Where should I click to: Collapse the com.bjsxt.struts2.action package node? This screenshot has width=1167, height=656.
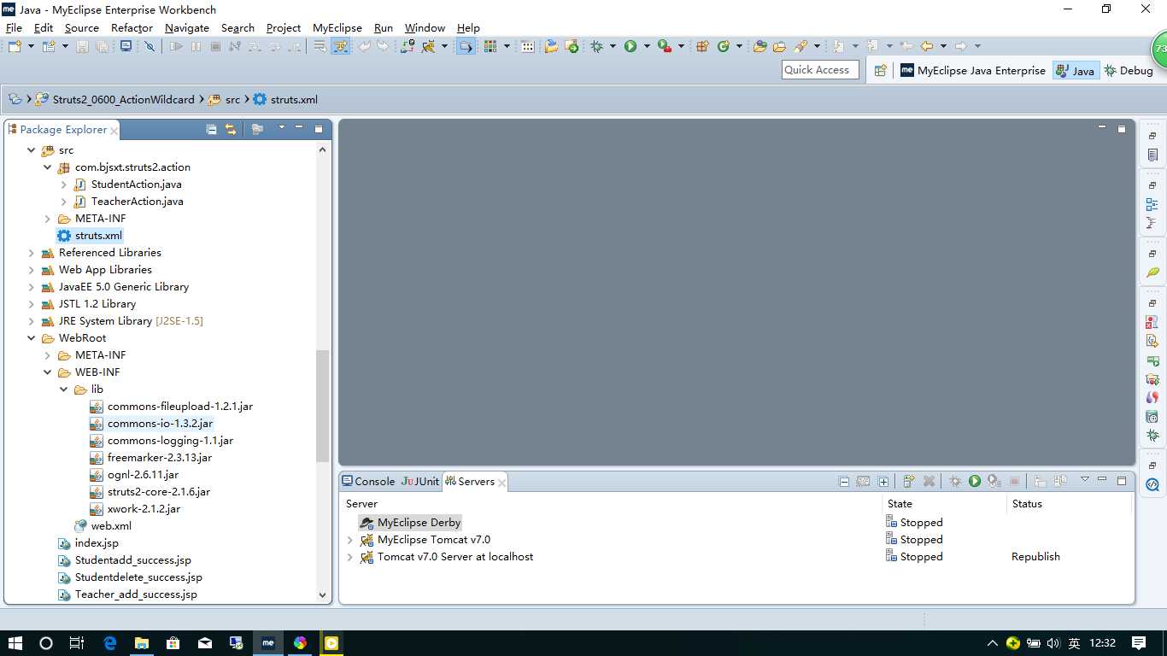pos(48,167)
